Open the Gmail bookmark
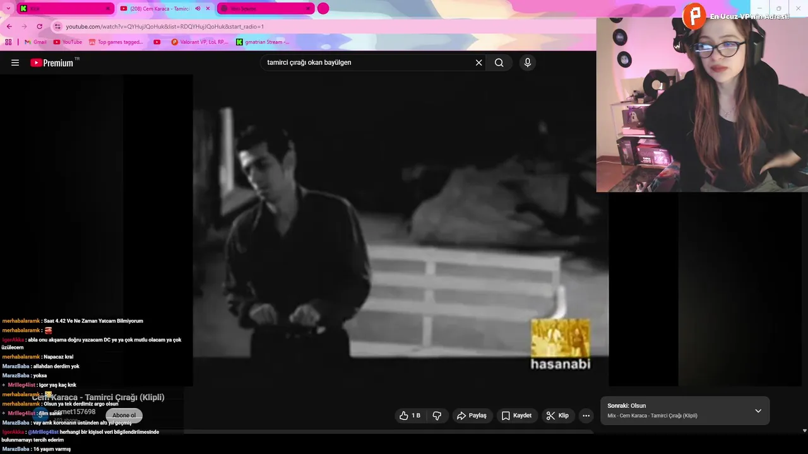 point(35,42)
